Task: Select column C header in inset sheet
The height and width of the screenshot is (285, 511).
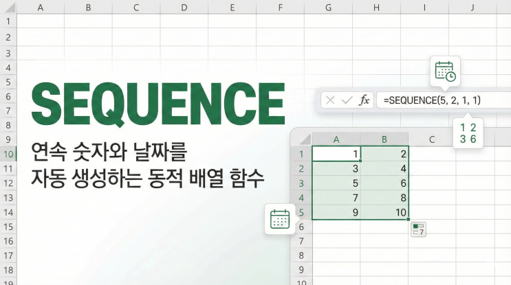Action: 432,139
